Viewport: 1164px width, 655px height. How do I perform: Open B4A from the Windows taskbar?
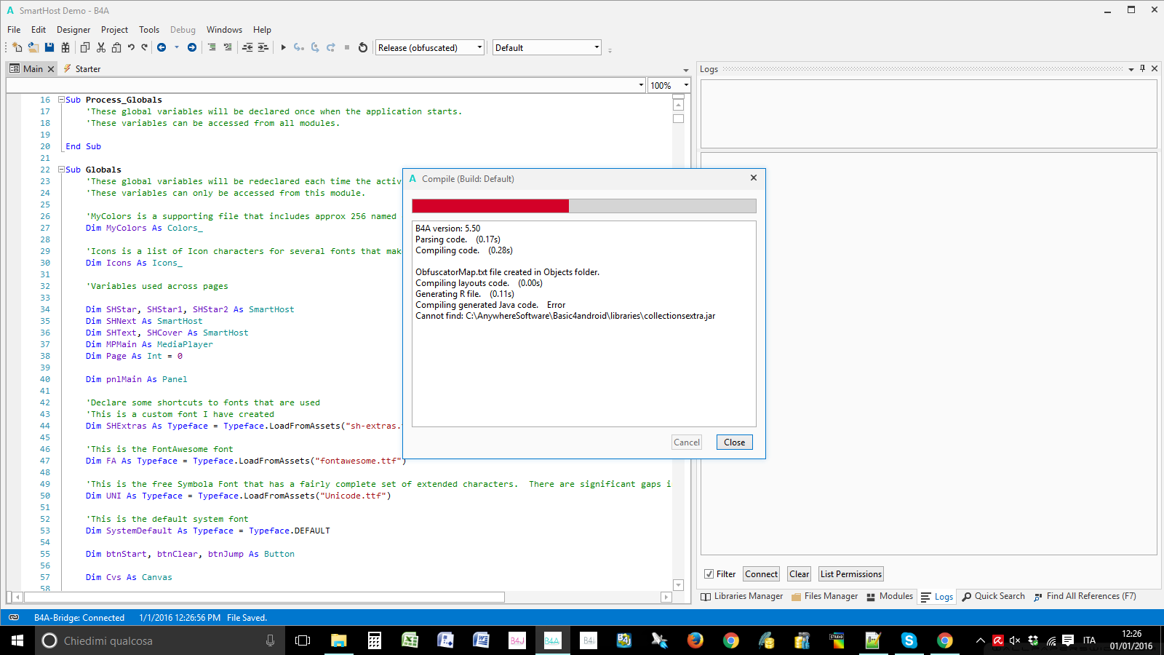552,640
